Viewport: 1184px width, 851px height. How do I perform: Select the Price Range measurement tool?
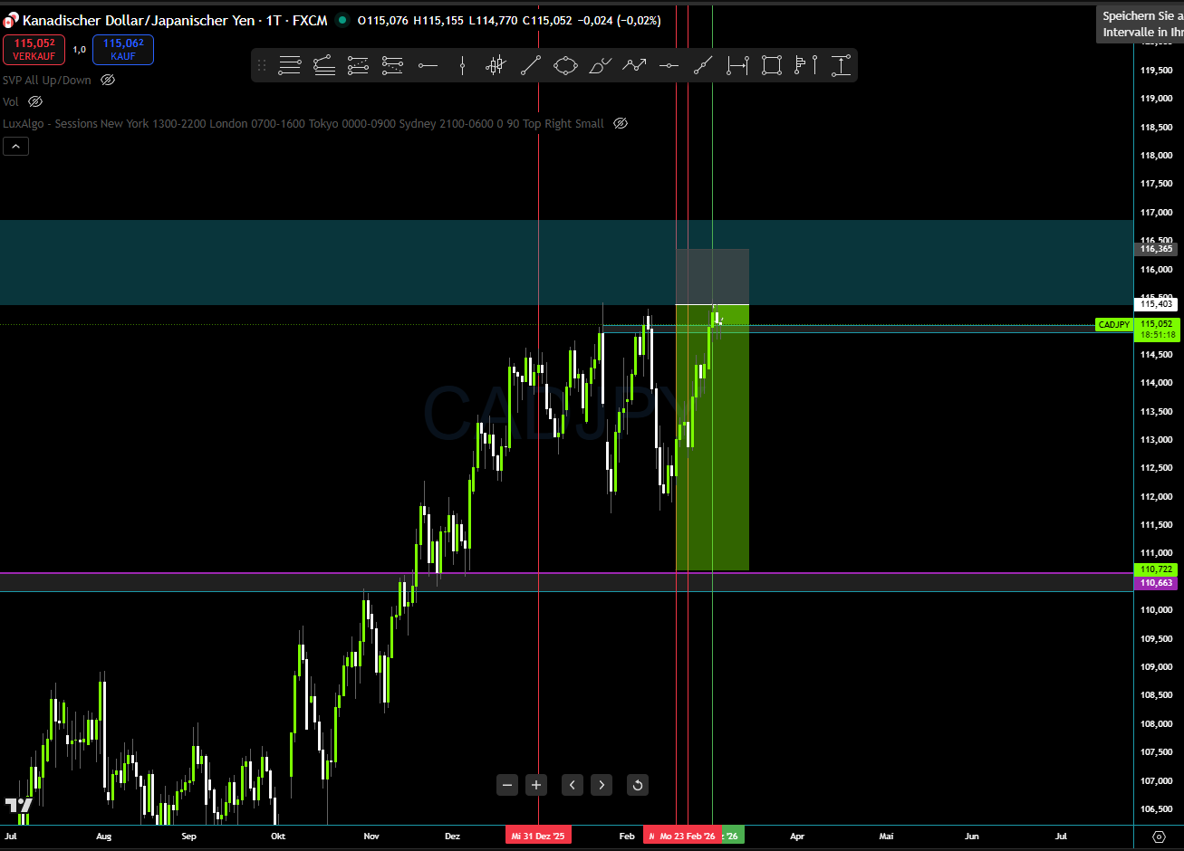pyautogui.click(x=841, y=65)
